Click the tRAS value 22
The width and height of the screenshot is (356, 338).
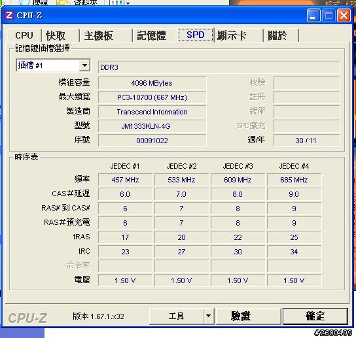tap(238, 237)
